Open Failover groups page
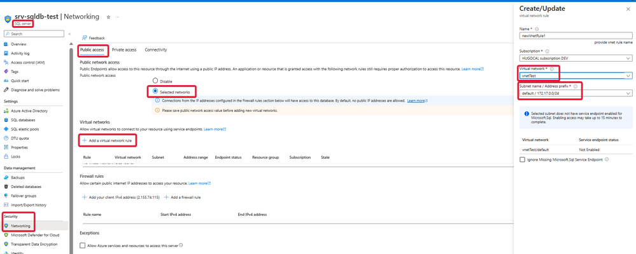636x254 pixels. click(x=24, y=196)
